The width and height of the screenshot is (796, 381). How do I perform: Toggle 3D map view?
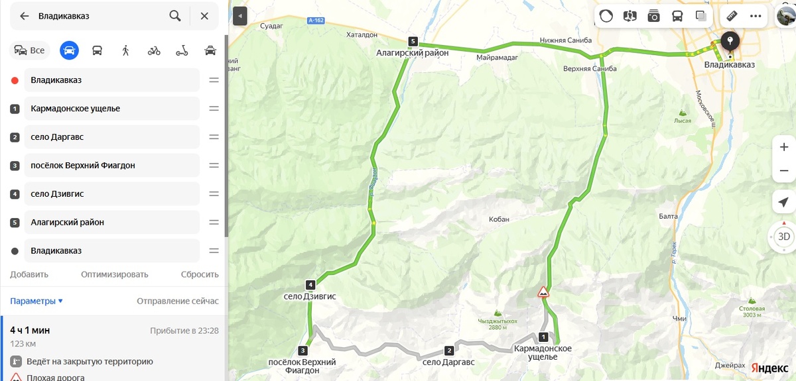pos(783,236)
